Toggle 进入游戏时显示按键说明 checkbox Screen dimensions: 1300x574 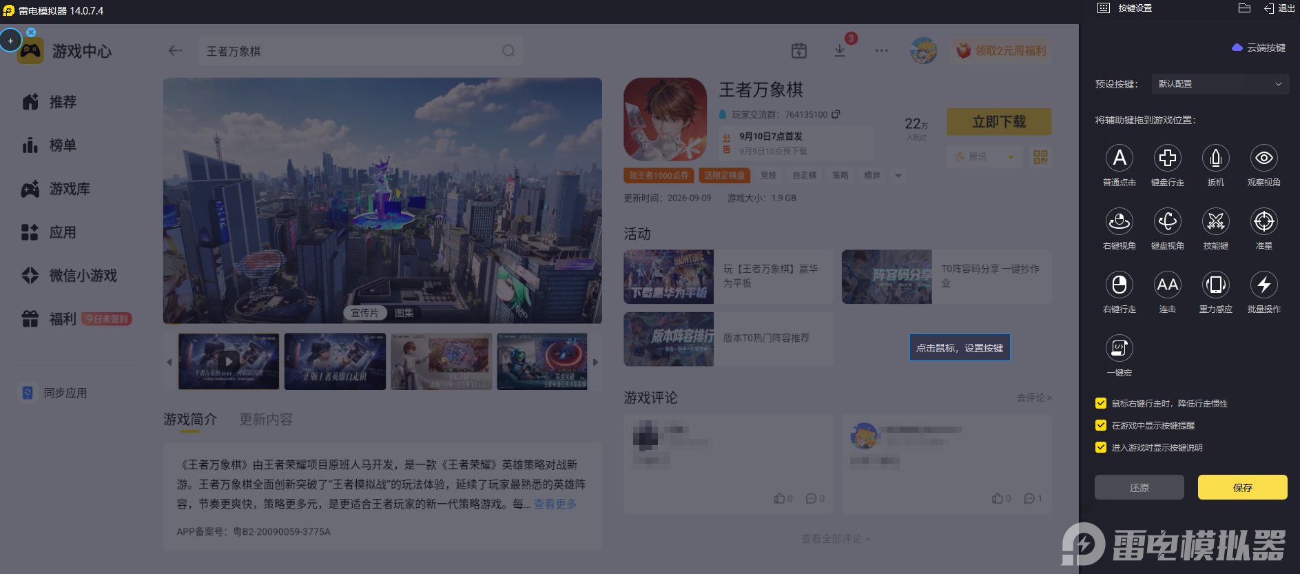click(1101, 447)
